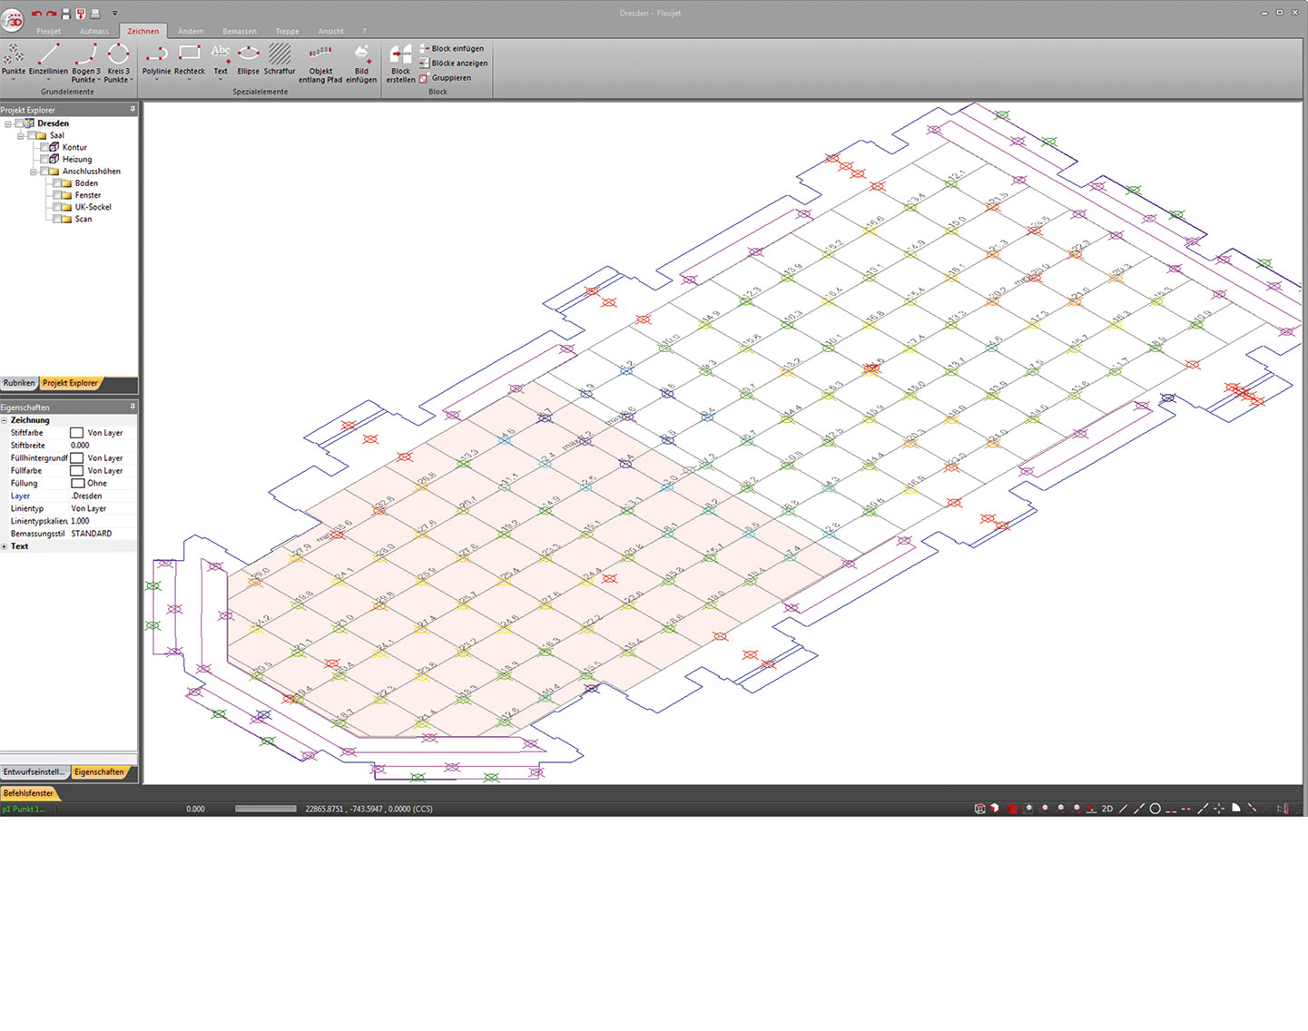Open the Ansicht menu tab
Viewport: 1308px width, 1031px height.
(330, 30)
